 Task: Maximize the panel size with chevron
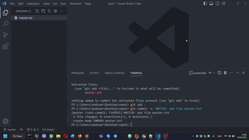tap(237, 73)
